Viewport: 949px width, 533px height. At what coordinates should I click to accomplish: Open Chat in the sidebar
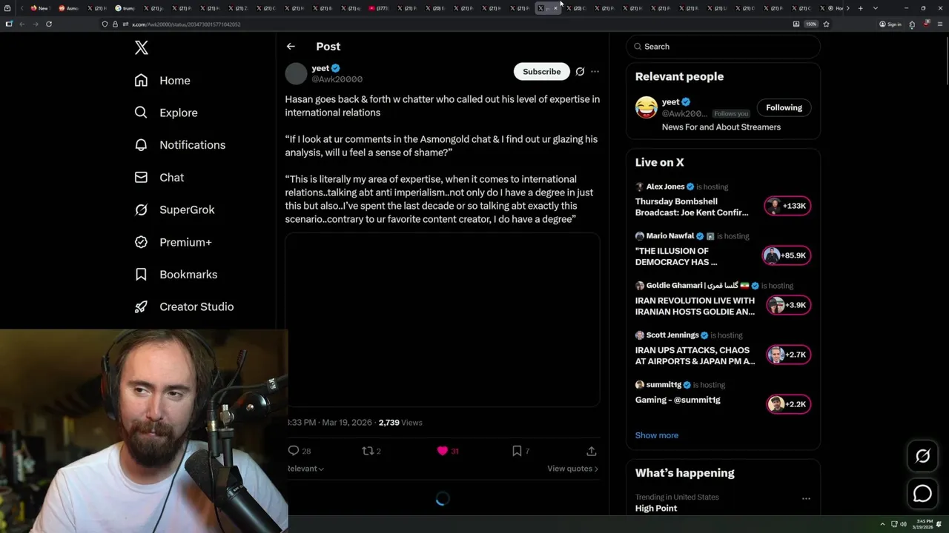(x=159, y=178)
